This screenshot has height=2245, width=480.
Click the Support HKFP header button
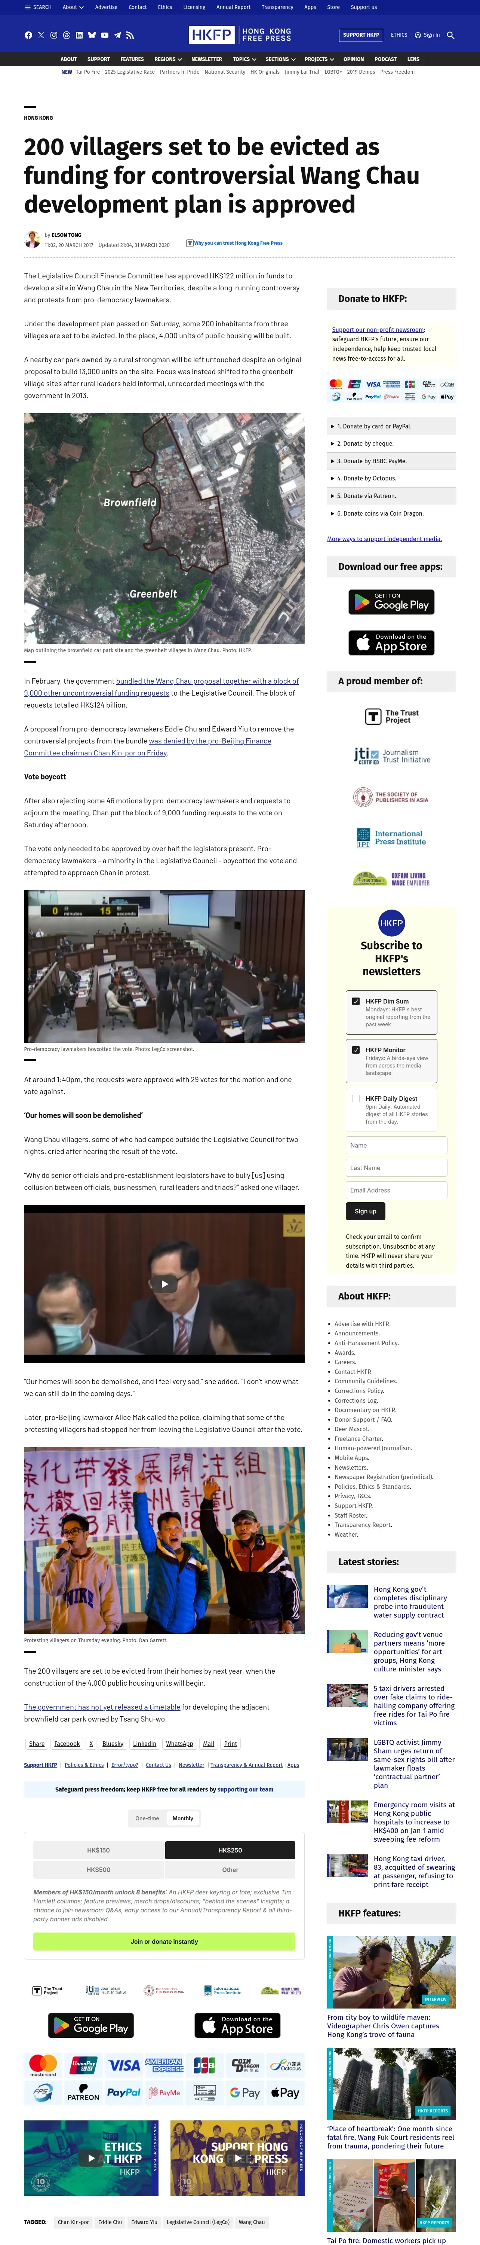(x=361, y=35)
